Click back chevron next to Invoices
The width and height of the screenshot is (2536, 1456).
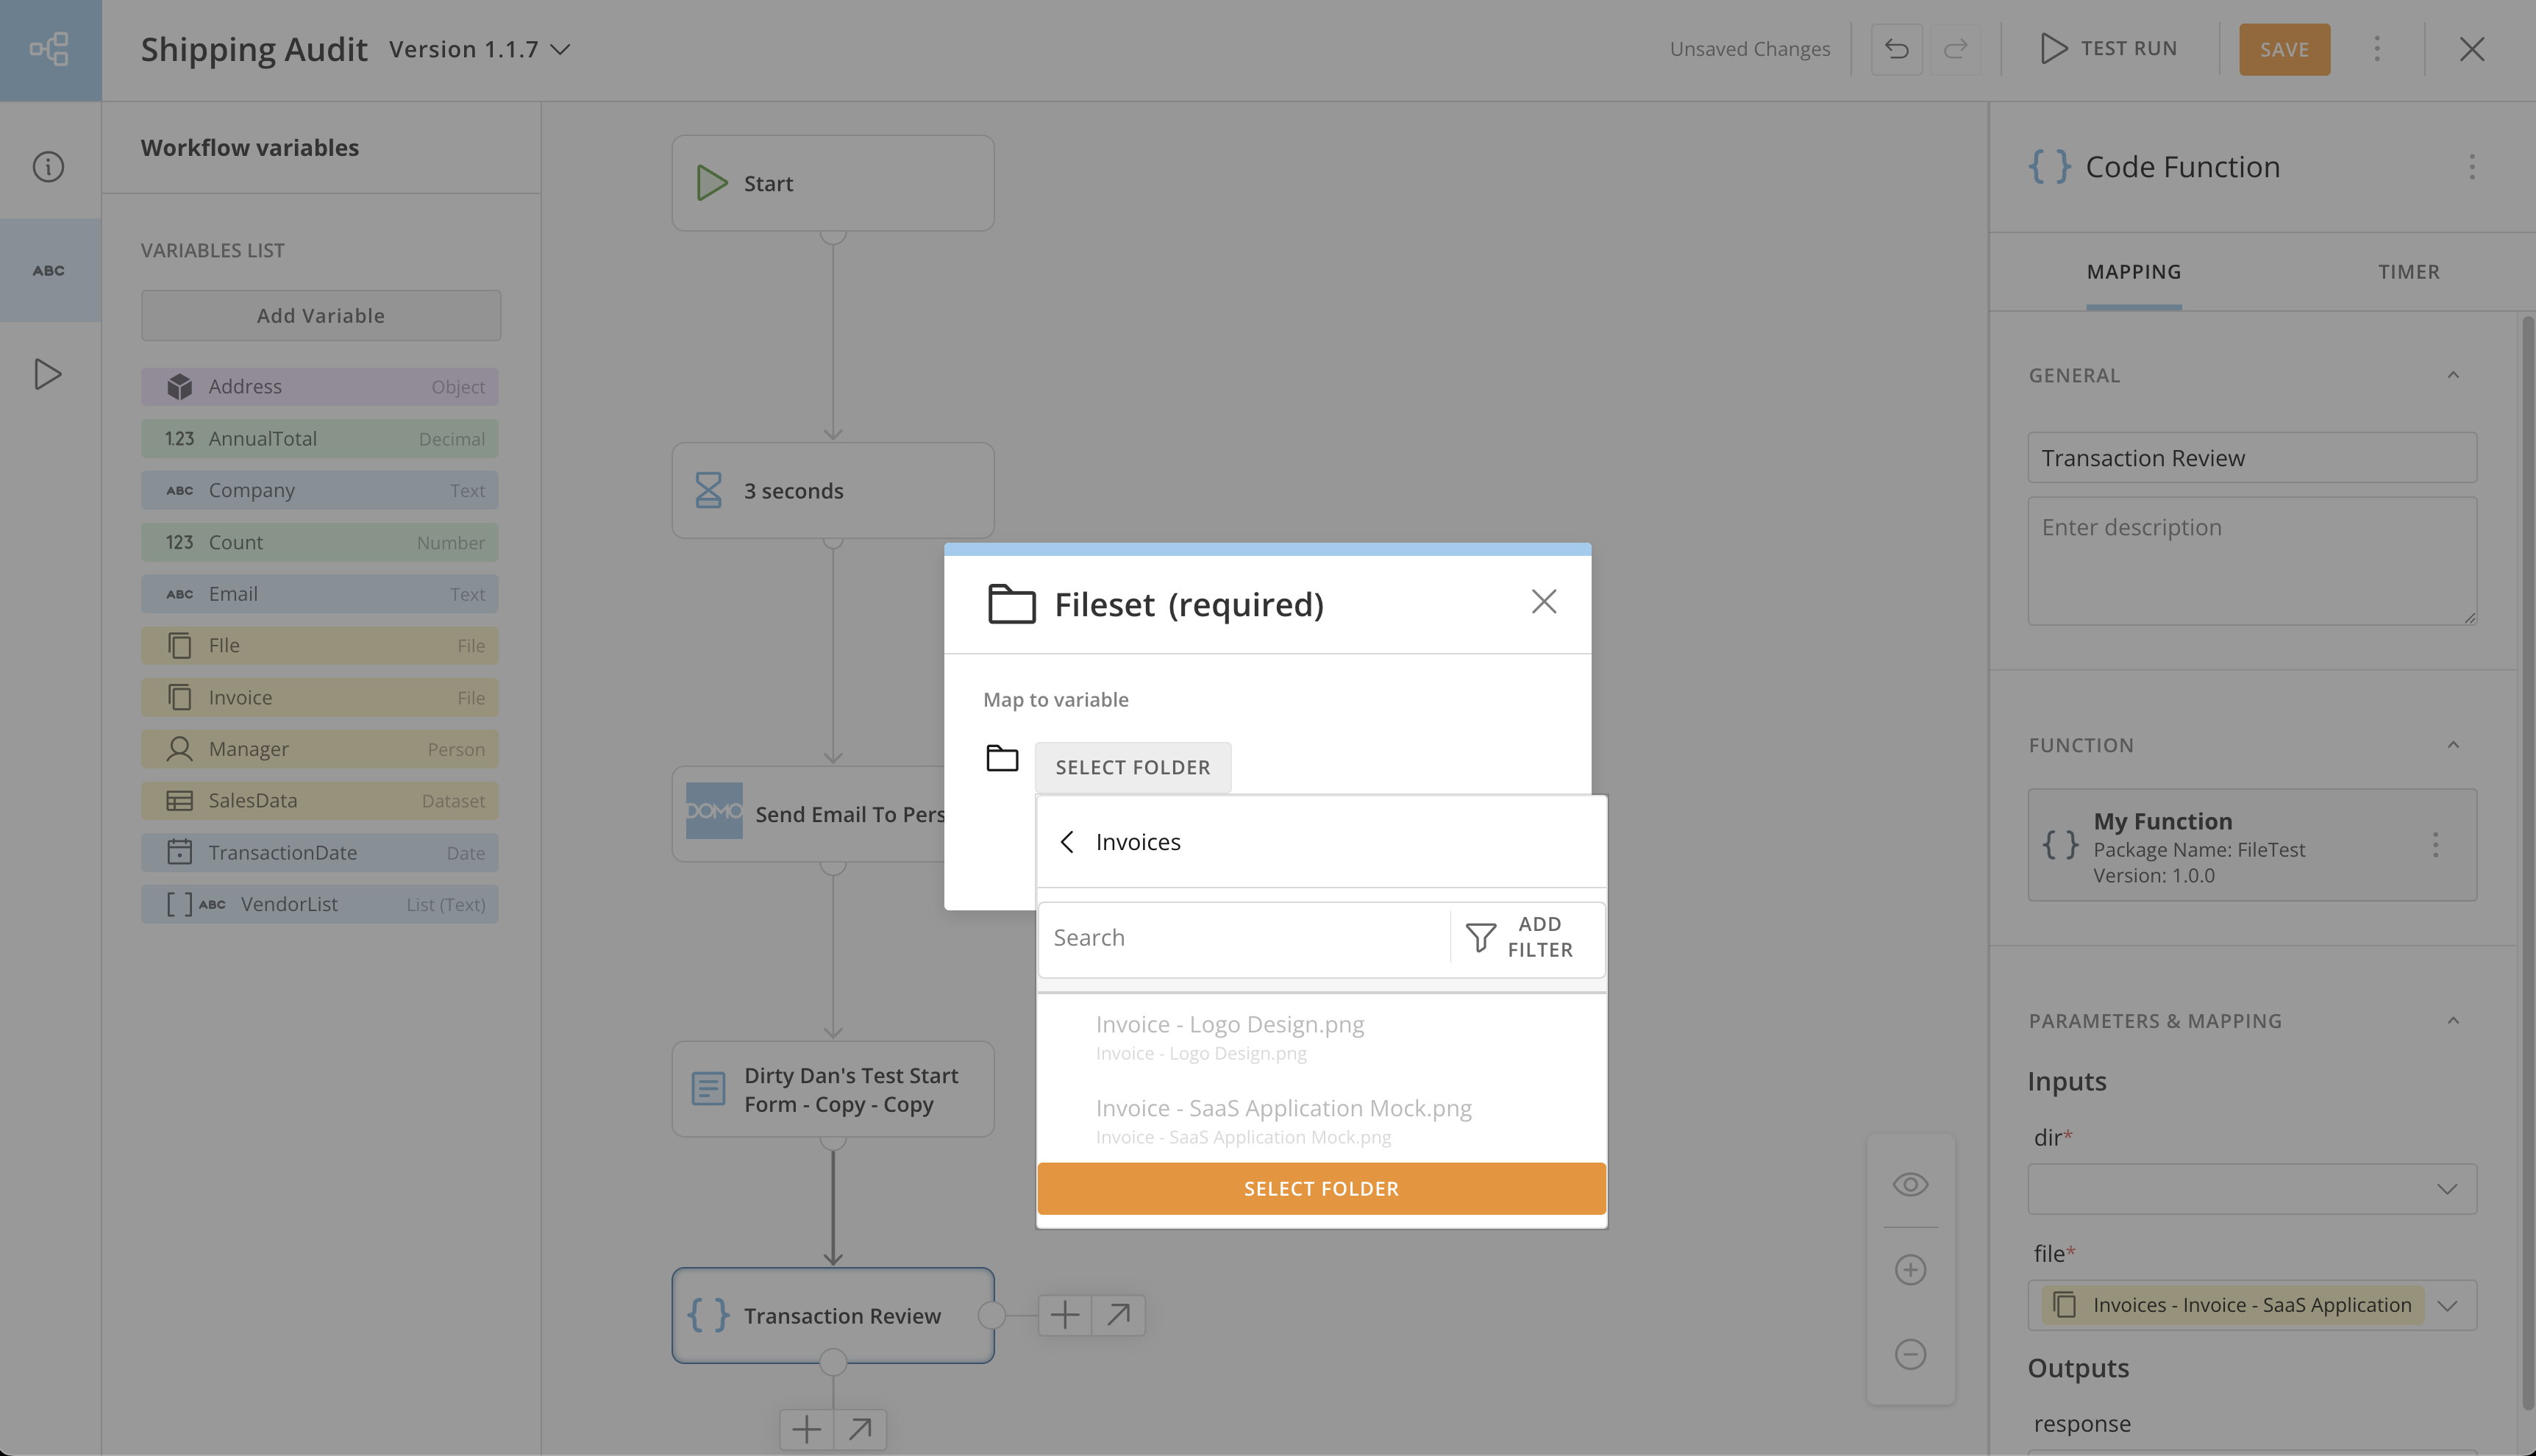[1067, 842]
